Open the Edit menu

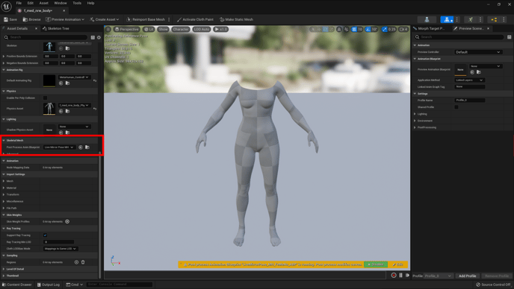pyautogui.click(x=31, y=3)
